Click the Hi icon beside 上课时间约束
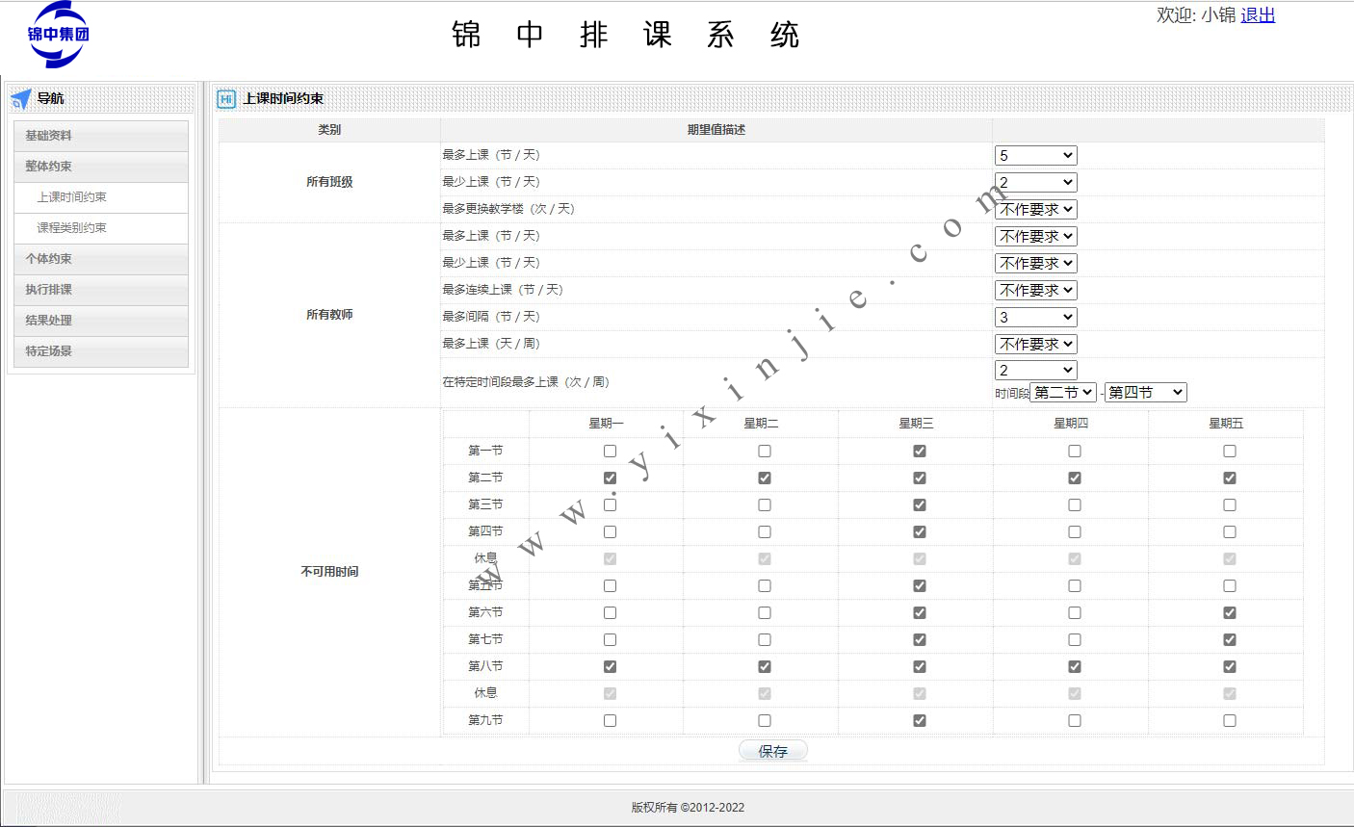The image size is (1354, 827). tap(226, 98)
